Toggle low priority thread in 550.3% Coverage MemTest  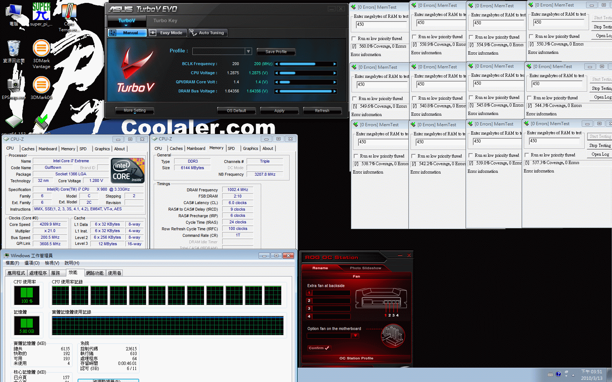tap(531, 36)
